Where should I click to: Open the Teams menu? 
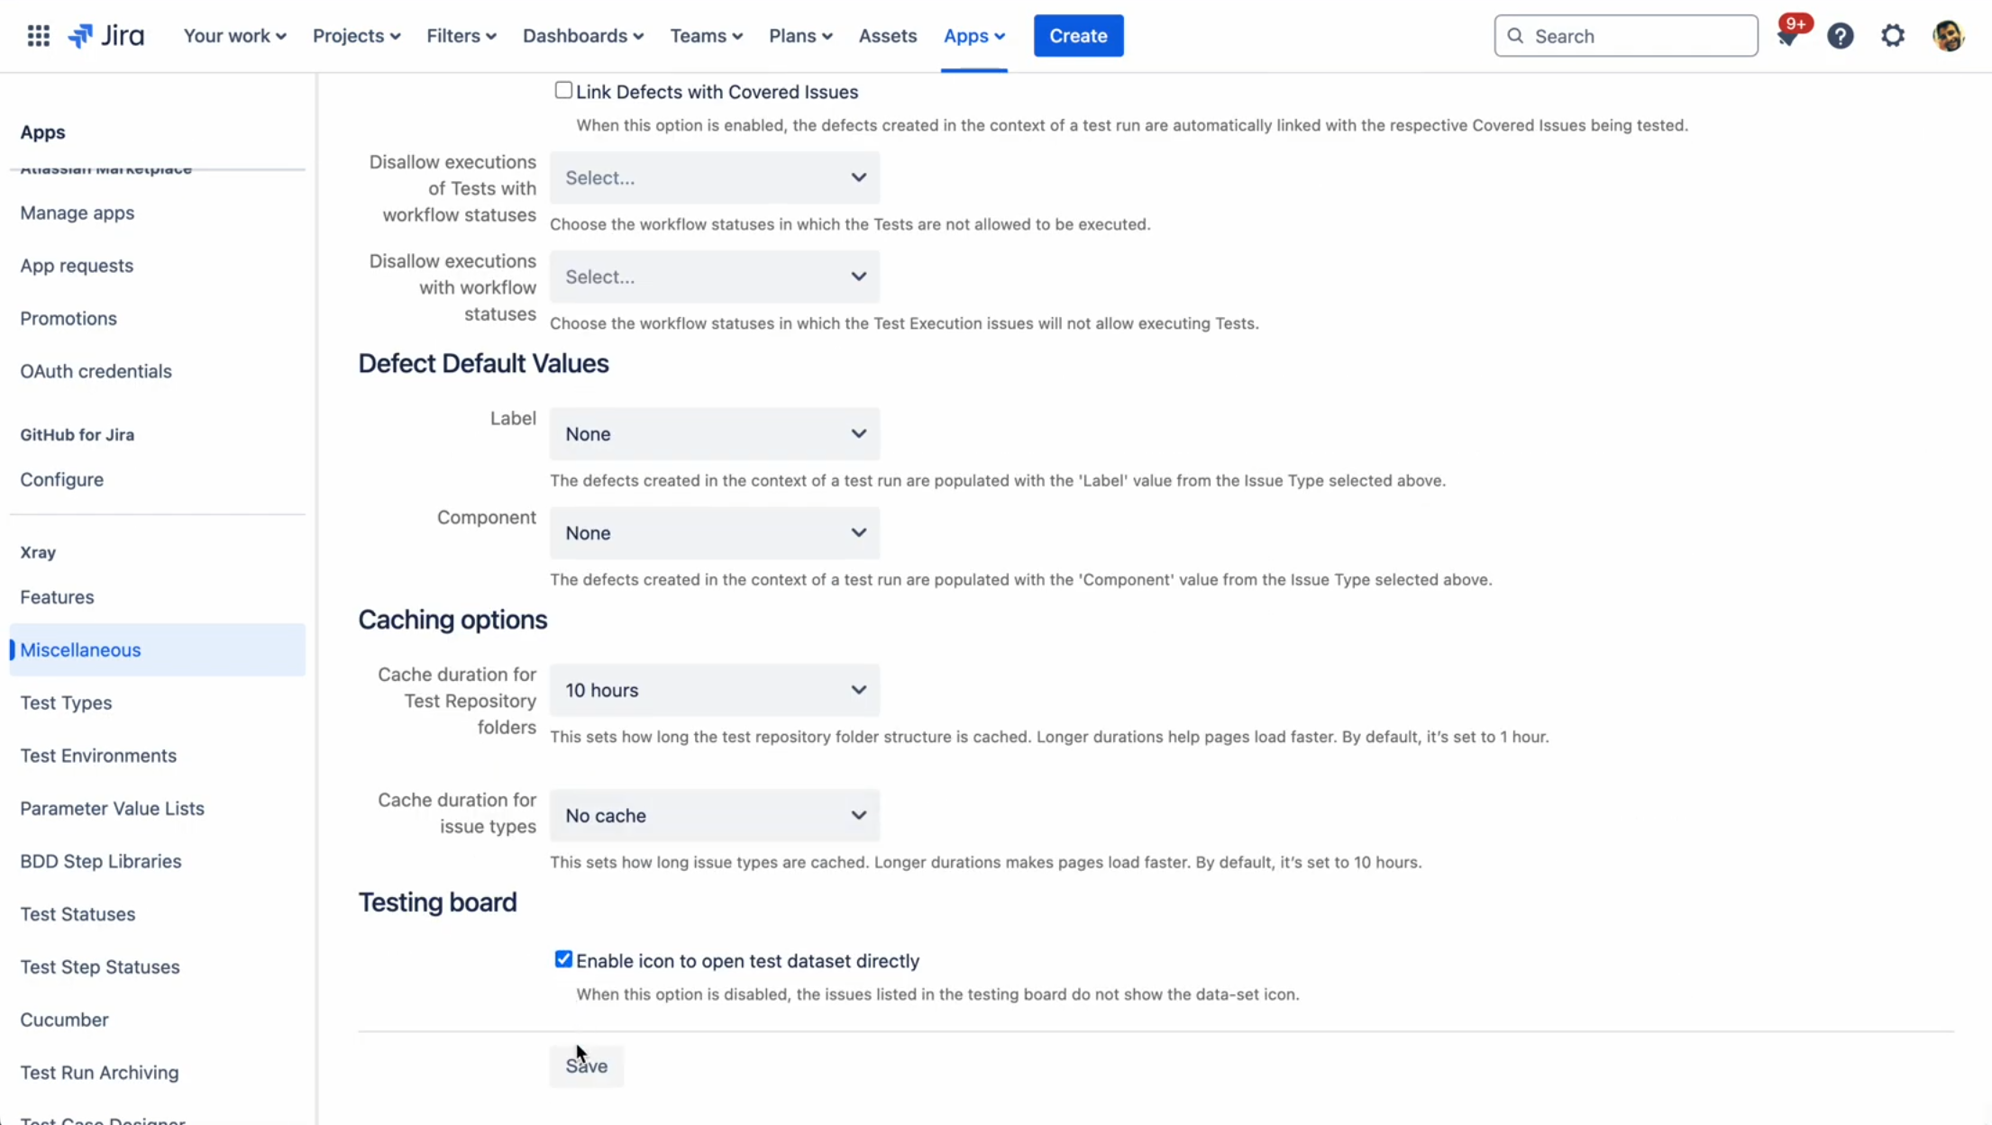pyautogui.click(x=706, y=36)
